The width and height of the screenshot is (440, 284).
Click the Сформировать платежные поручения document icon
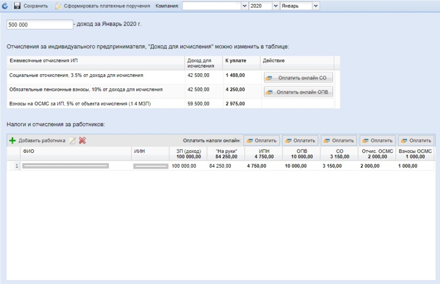(x=58, y=6)
